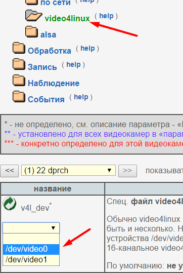Open the по сети section link
The image size is (183, 273).
point(56,3)
